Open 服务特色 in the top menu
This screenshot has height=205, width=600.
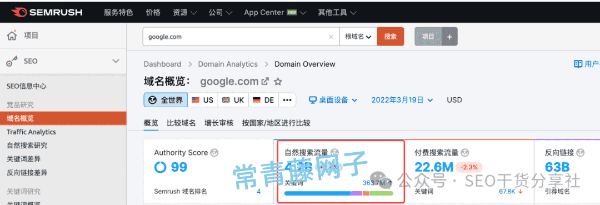[118, 13]
